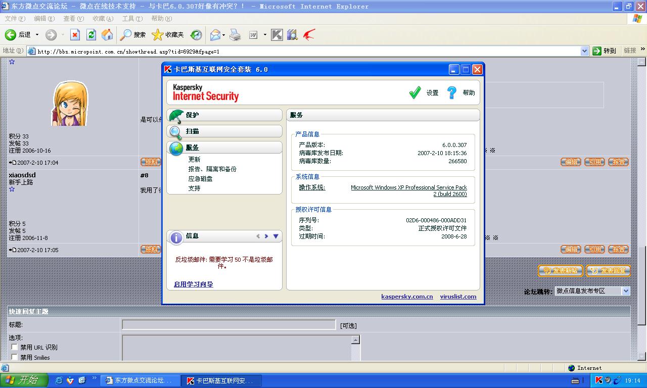Select 应急磁盘 rescue disk item
Viewport: 647px width, 388px height.
coord(200,179)
